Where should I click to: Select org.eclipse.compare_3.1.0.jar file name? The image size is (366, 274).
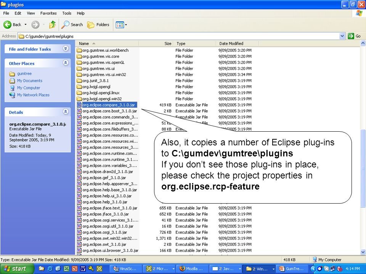pos(109,105)
